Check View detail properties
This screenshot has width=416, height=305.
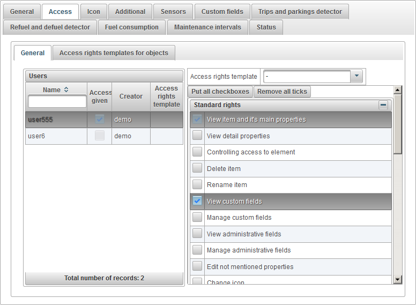pos(197,136)
